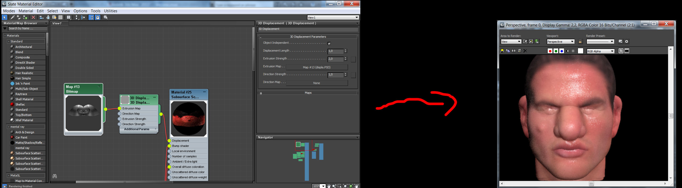This screenshot has width=682, height=188.
Task: Open the Utilities menu
Action: coord(111,11)
